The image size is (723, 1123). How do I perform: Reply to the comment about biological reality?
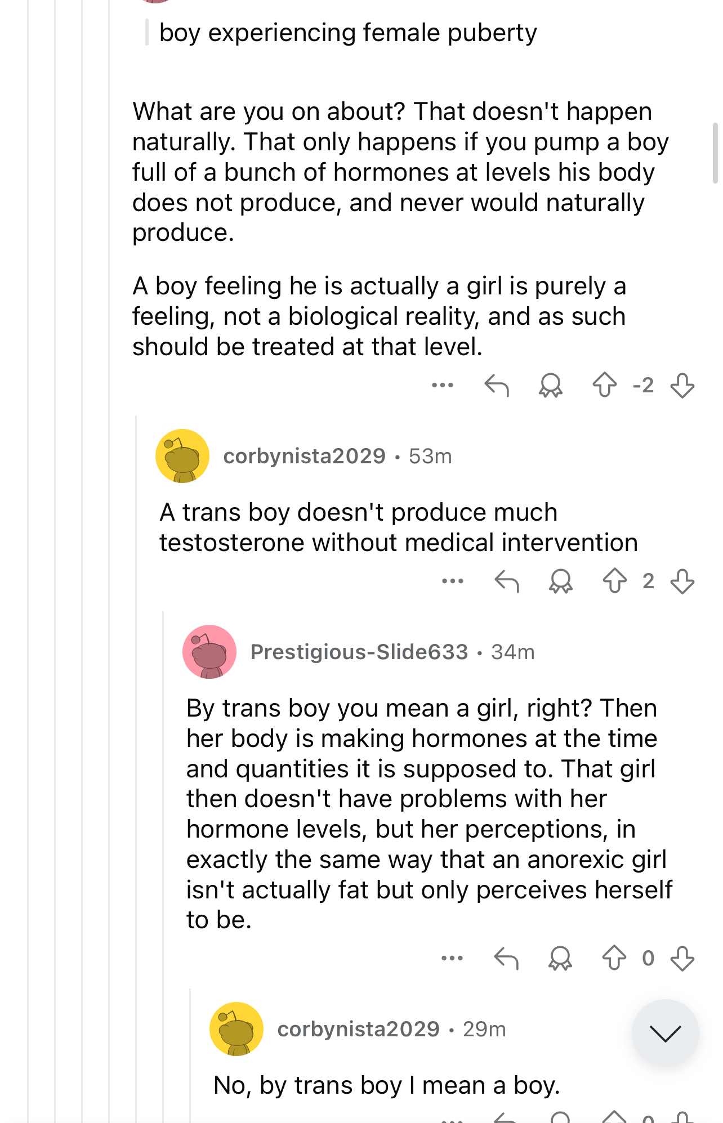pos(497,386)
